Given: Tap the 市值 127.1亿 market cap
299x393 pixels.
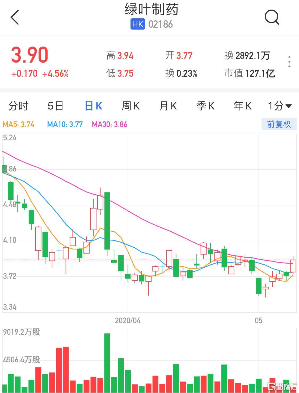Looking at the screenshot, I should point(250,73).
